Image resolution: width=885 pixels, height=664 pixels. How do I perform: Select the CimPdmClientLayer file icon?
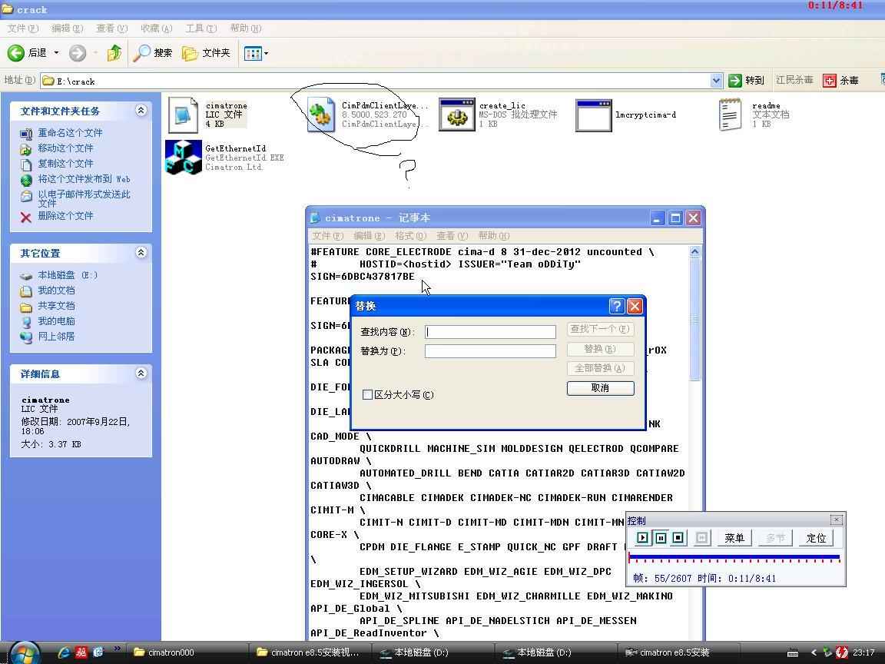click(320, 115)
